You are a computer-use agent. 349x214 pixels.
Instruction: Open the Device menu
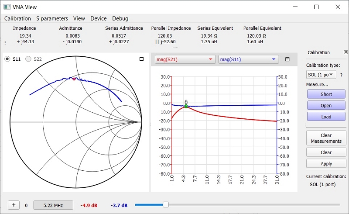(x=98, y=18)
